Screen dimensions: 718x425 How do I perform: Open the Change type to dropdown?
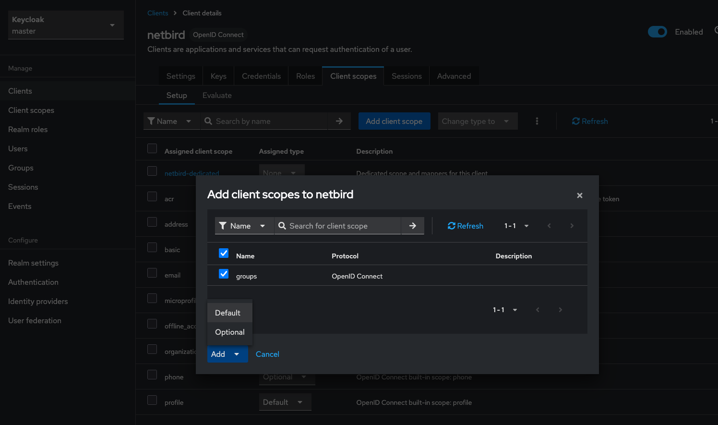[478, 121]
